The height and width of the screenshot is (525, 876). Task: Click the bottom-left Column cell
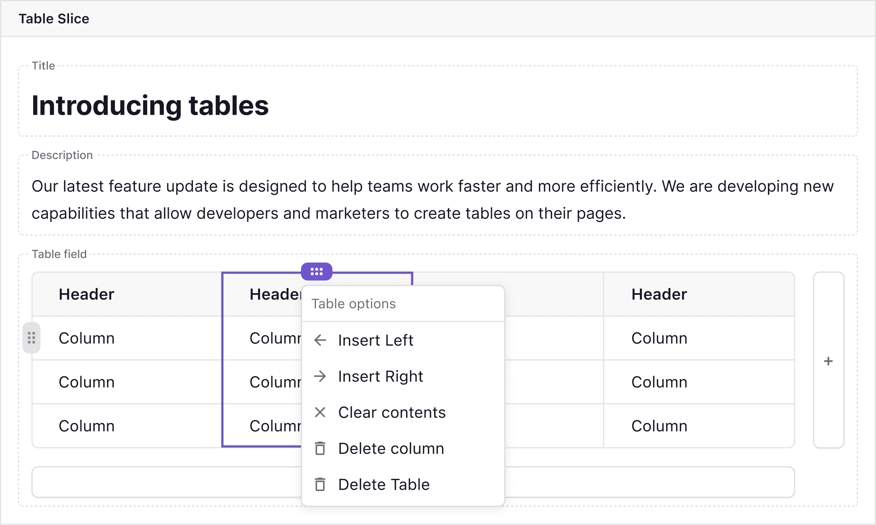tap(87, 426)
